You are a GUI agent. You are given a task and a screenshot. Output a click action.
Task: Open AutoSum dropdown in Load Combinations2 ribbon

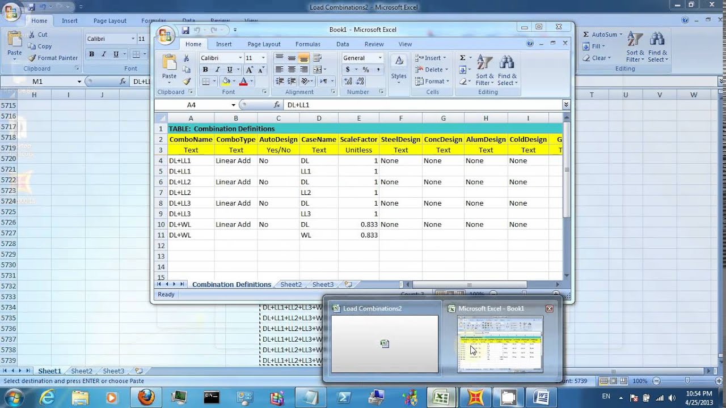(x=621, y=35)
